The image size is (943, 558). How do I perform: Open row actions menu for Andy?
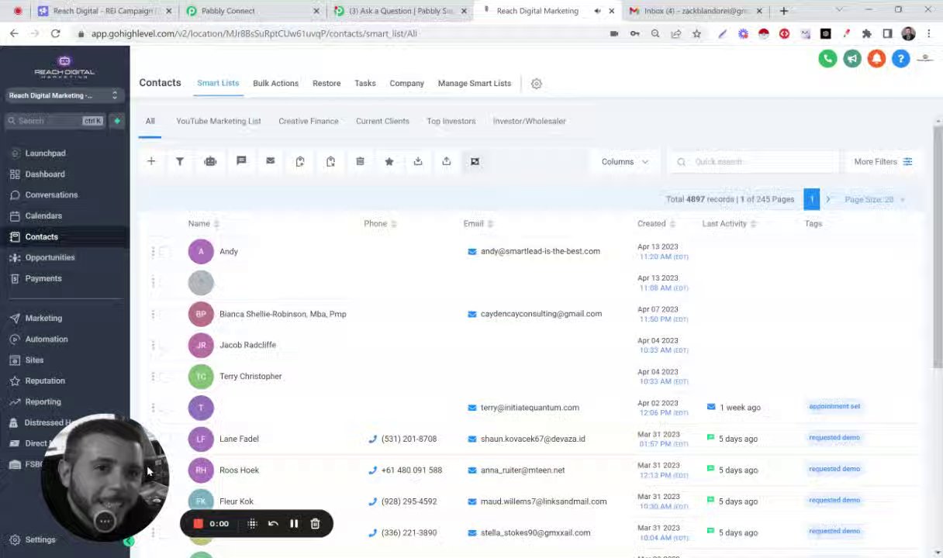click(153, 252)
